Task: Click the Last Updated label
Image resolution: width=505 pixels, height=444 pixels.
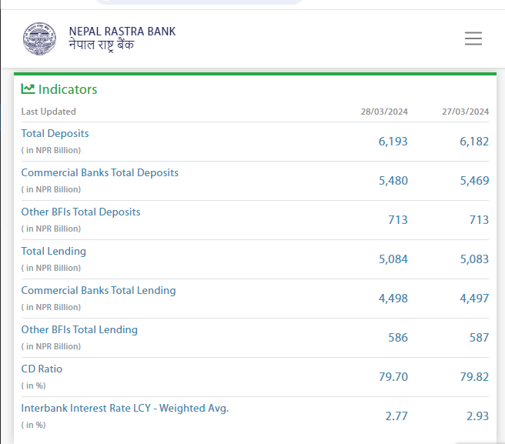Action: coord(48,112)
